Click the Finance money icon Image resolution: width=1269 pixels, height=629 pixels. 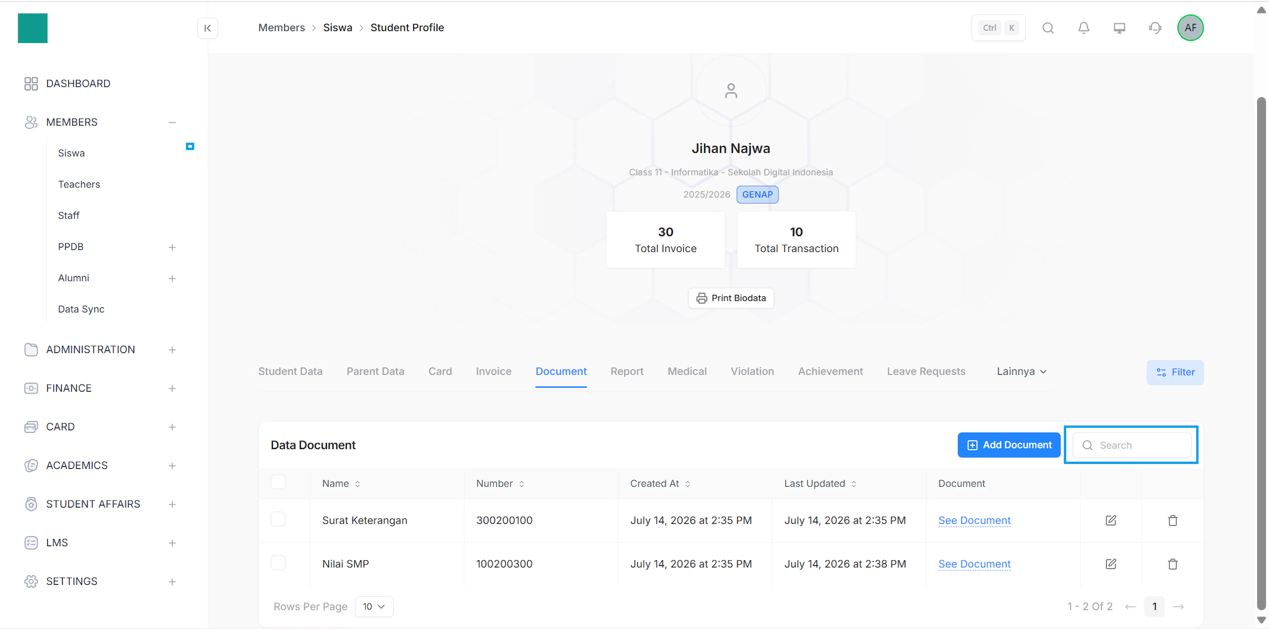point(31,388)
